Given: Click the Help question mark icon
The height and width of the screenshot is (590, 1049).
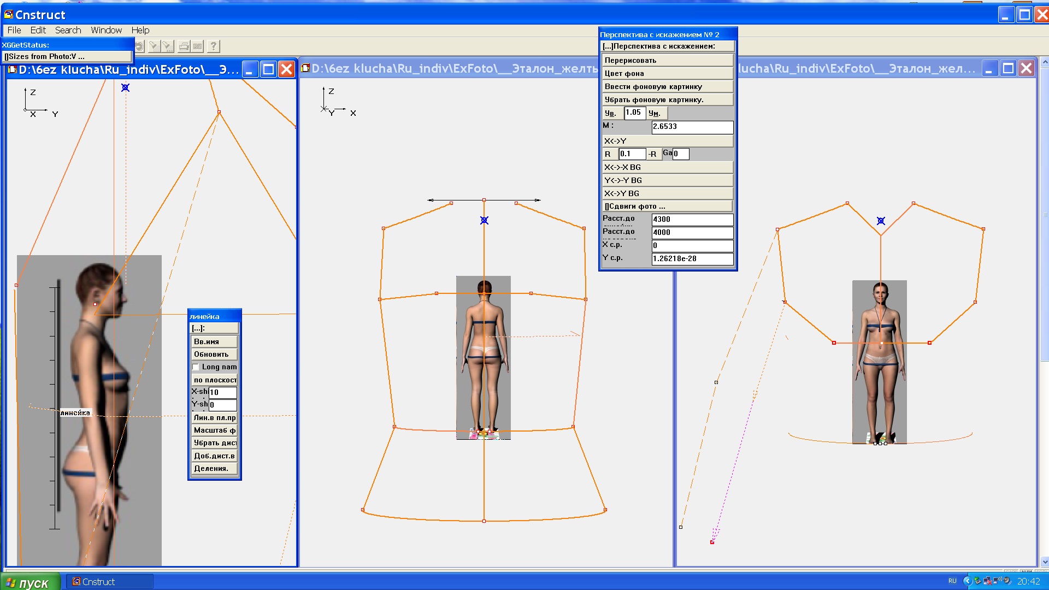Looking at the screenshot, I should click(214, 46).
